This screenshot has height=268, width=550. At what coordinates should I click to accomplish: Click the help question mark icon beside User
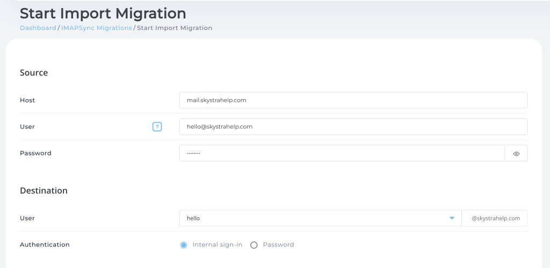pyautogui.click(x=157, y=127)
